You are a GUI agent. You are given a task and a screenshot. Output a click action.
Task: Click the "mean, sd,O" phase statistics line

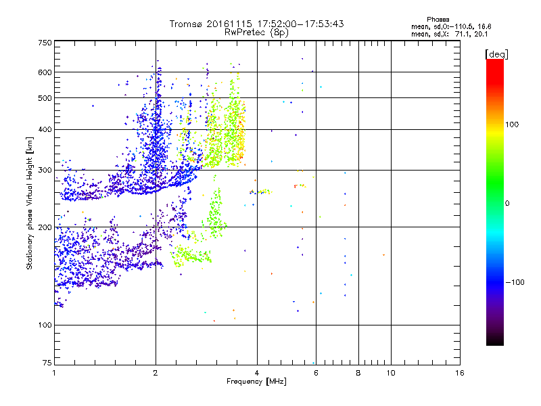pyautogui.click(x=451, y=27)
